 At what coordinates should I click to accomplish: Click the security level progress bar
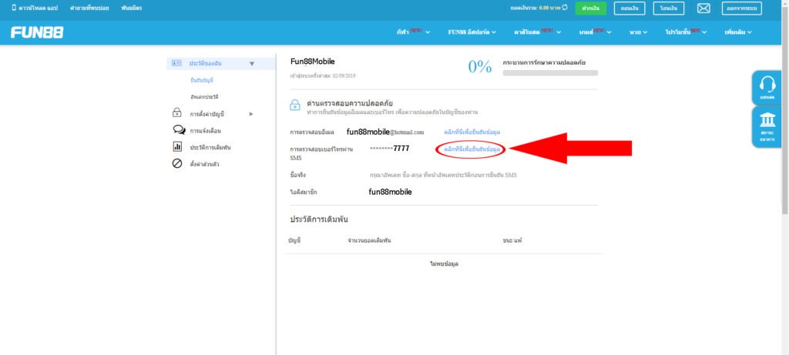point(550,72)
